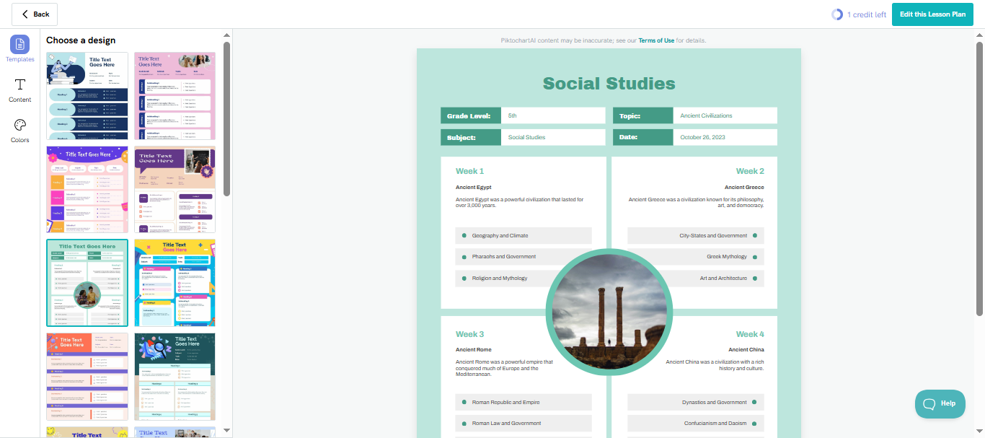Click the 5th grade level field
Screen dimensions: 985x438
click(552, 115)
